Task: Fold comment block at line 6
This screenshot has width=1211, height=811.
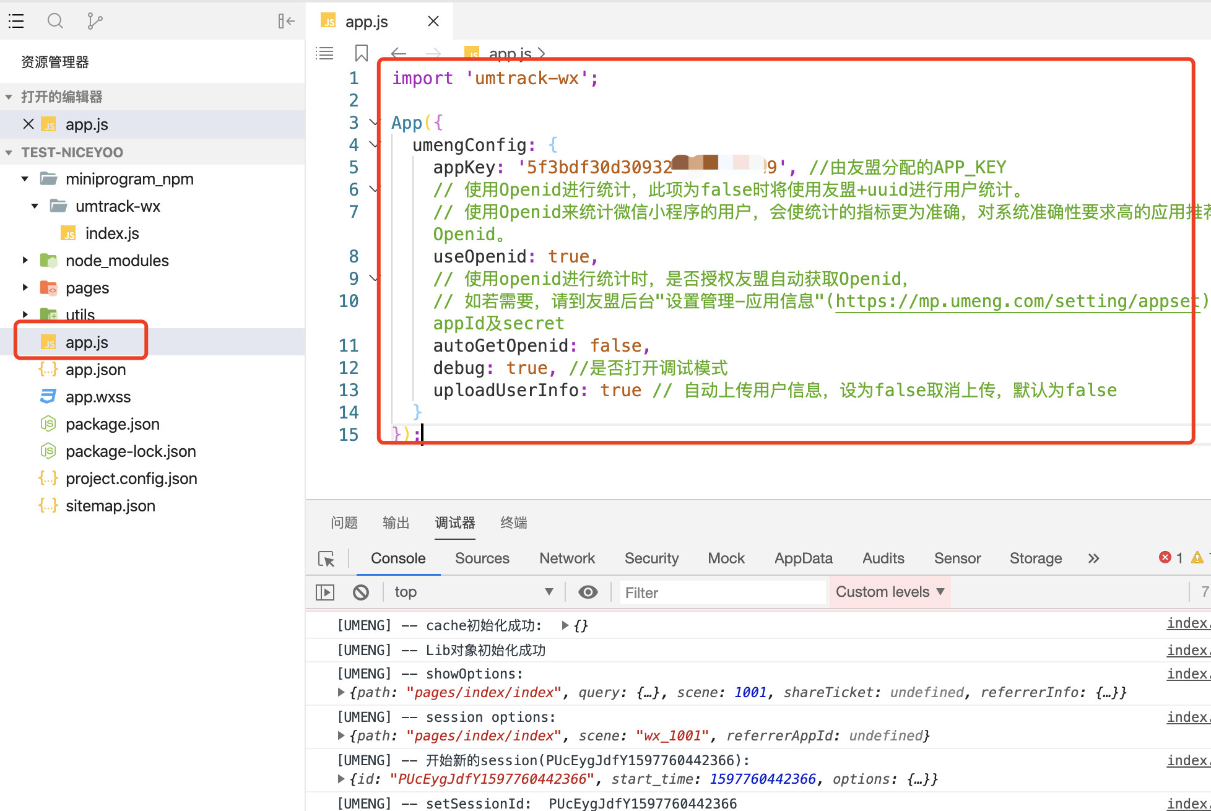Action: [373, 189]
